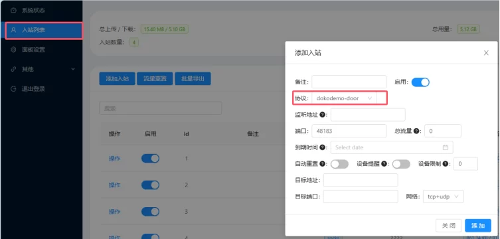Click the 监听地址 input field
The height and width of the screenshot is (239, 500).
(x=368, y=115)
